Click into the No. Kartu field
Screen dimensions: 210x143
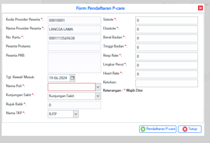[74, 38]
